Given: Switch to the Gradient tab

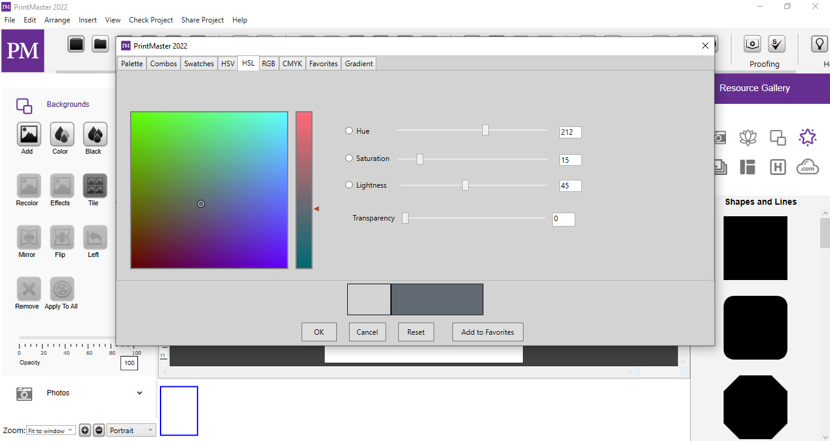Looking at the screenshot, I should tap(359, 63).
